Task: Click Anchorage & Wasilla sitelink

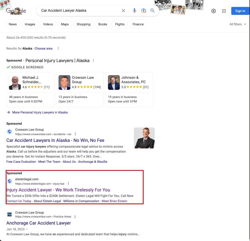Action: (x=93, y=162)
